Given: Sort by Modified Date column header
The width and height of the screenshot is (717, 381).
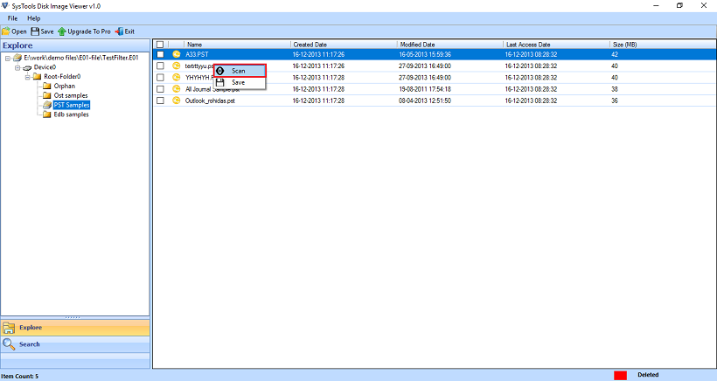Looking at the screenshot, I should (x=450, y=45).
